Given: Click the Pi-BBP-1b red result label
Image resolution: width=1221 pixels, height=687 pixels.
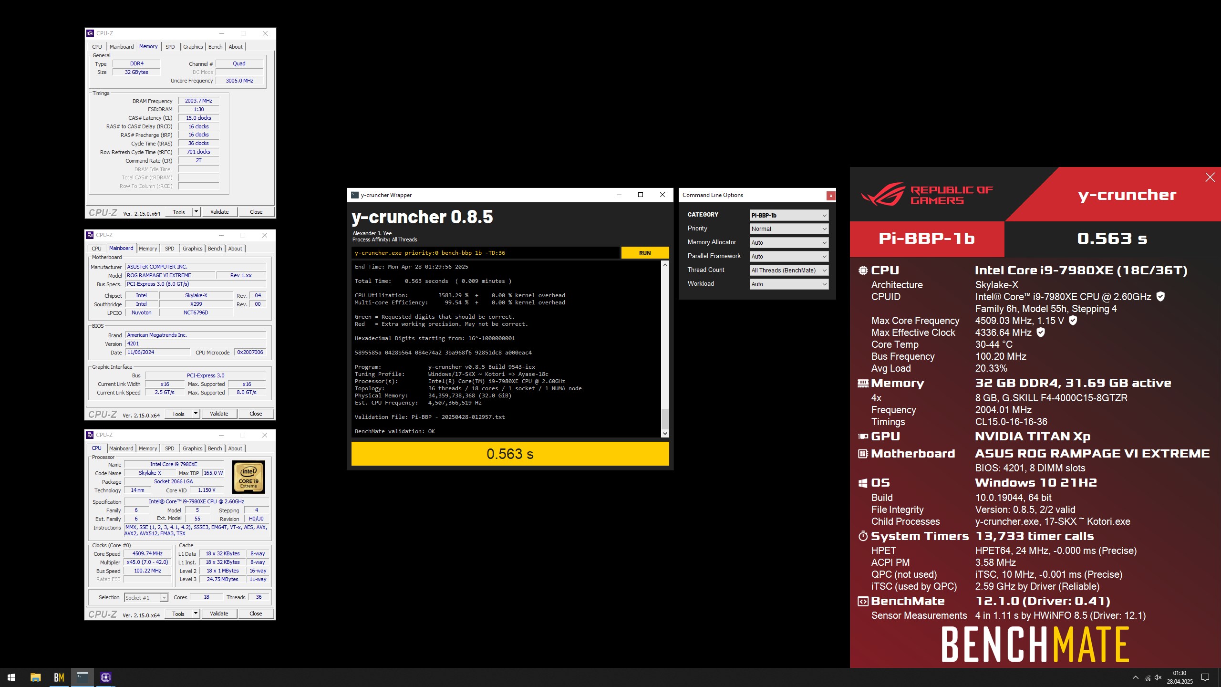Looking at the screenshot, I should pyautogui.click(x=927, y=239).
